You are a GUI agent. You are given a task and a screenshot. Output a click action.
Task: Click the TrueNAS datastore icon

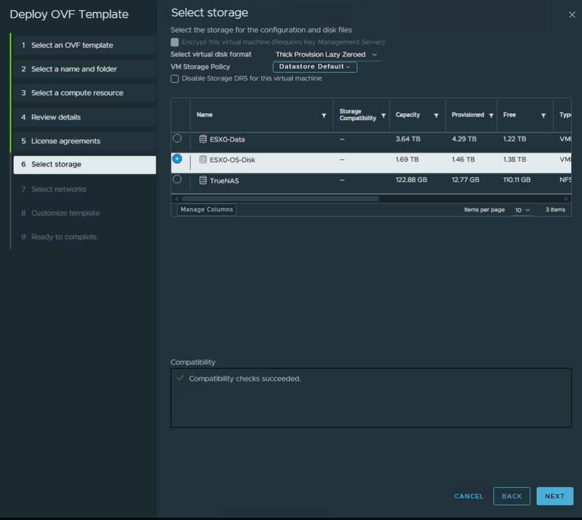point(203,181)
